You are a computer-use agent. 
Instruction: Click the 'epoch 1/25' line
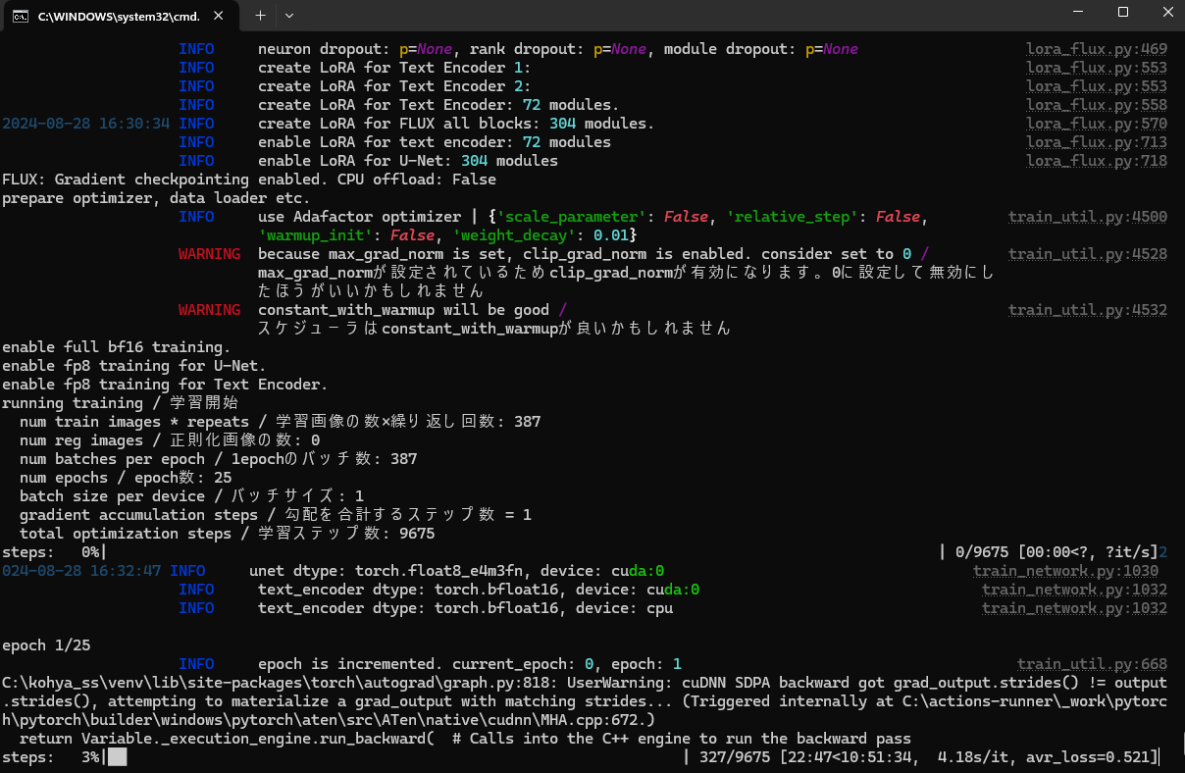tap(45, 645)
